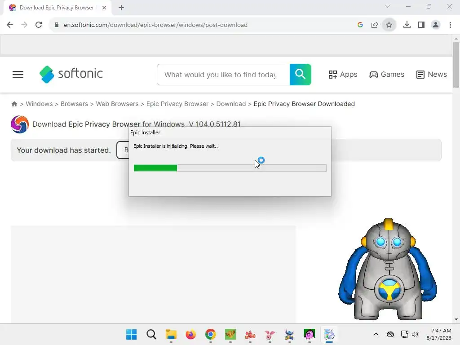Open Softonic hamburger menu

pos(18,75)
